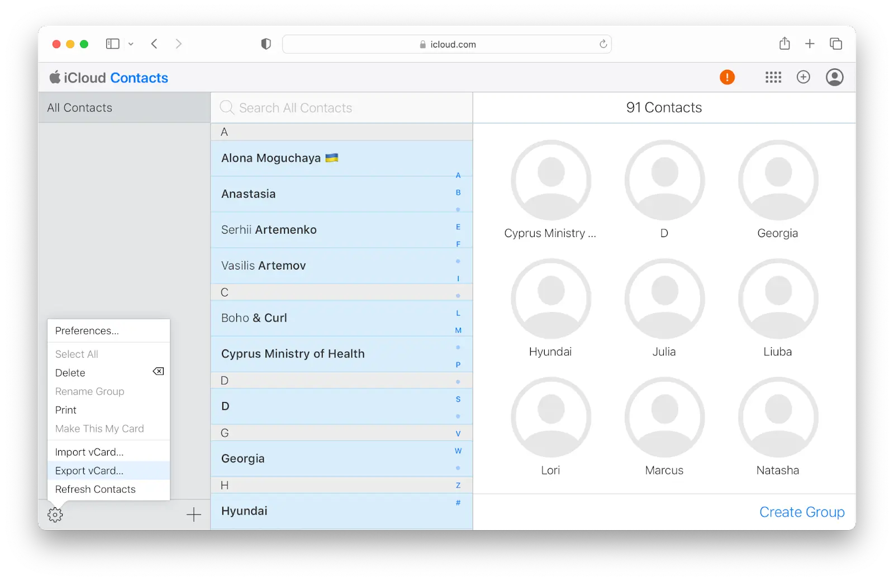This screenshot has width=894, height=581.
Task: Go forward with Safari's forward arrow
Action: (x=178, y=44)
